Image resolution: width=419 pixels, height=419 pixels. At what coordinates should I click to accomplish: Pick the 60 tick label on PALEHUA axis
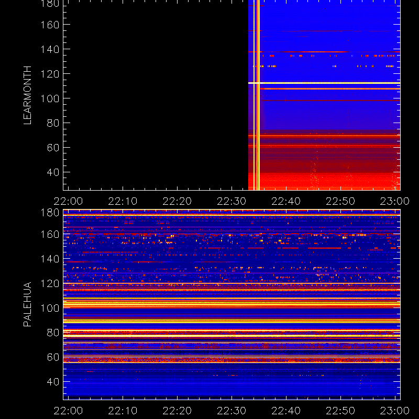[x=53, y=357]
